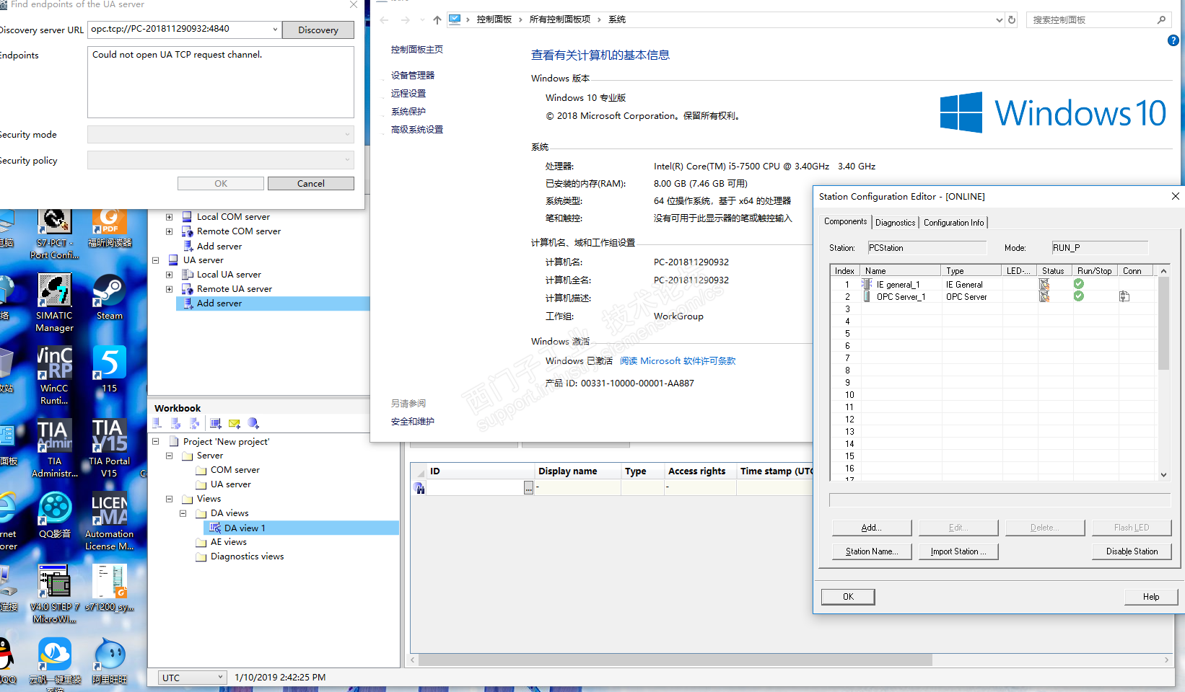Open the TIA Administrator desktop icon

(54, 448)
